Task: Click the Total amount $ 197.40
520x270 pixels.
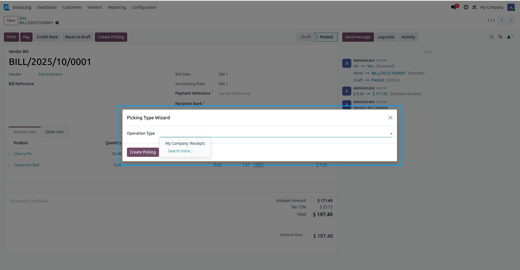Action: [323, 215]
